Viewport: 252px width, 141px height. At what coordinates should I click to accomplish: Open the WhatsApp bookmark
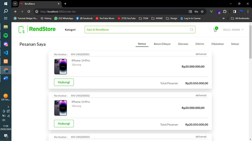point(64,19)
